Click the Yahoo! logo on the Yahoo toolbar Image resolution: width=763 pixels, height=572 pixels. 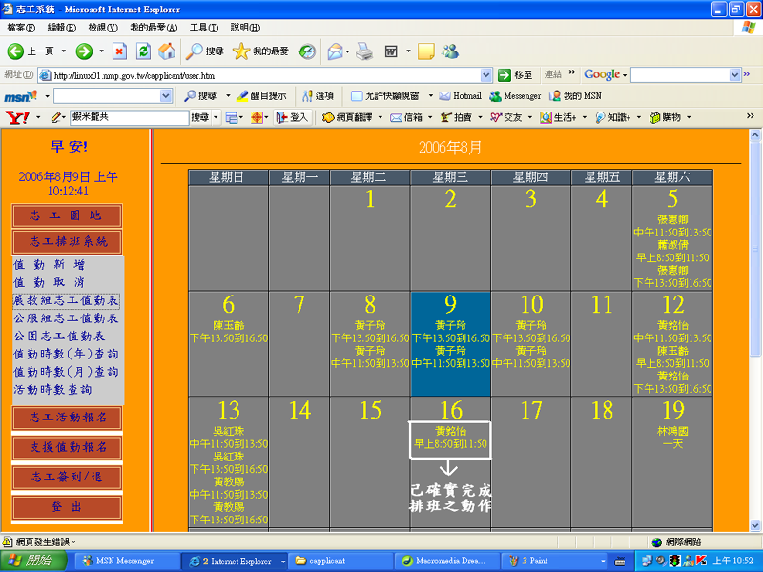tap(16, 117)
